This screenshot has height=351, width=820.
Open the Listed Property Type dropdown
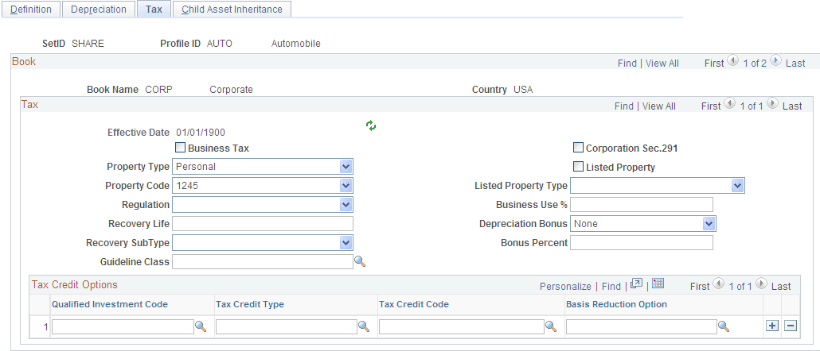658,186
